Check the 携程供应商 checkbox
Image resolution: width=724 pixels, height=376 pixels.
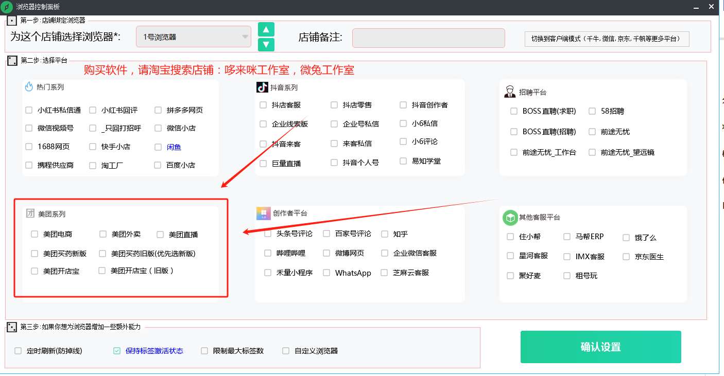(x=29, y=165)
